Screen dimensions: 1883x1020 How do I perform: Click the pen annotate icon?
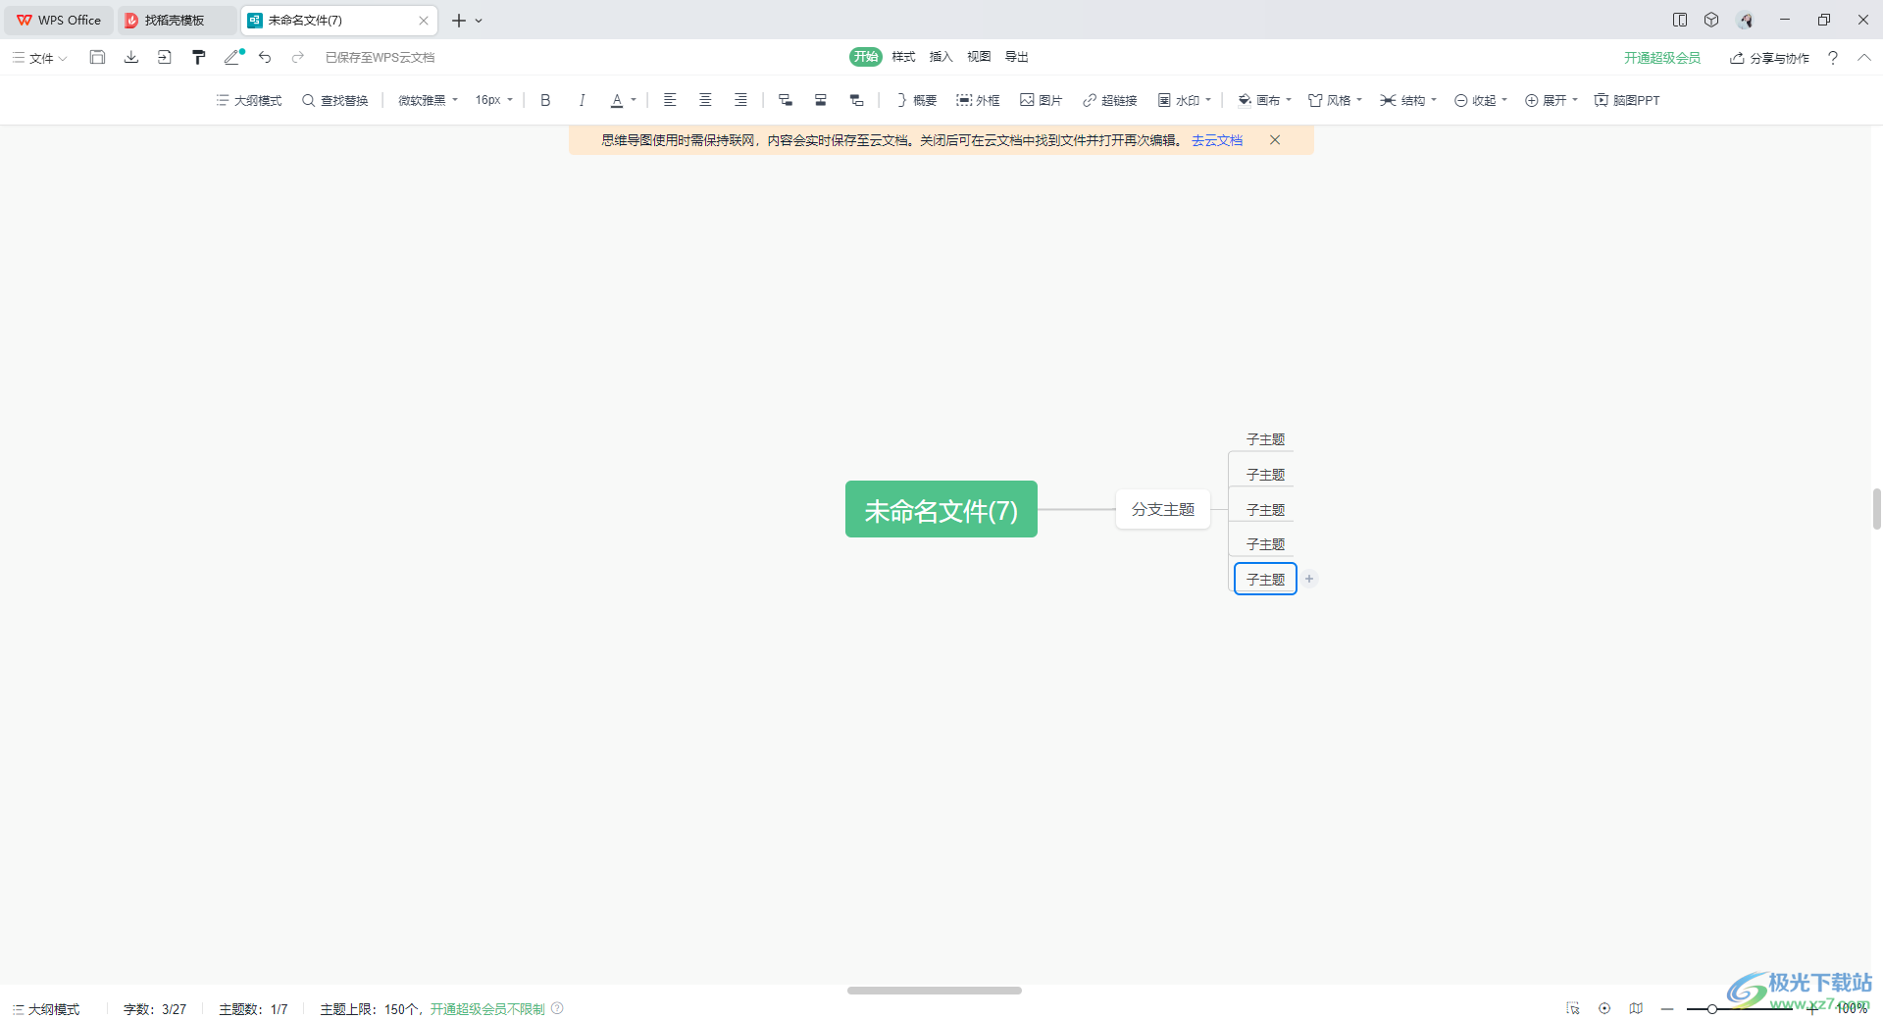(232, 57)
